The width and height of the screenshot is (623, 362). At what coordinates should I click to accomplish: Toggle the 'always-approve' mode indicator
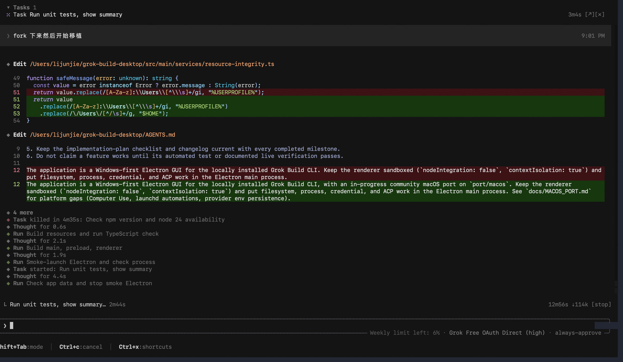tap(578, 333)
